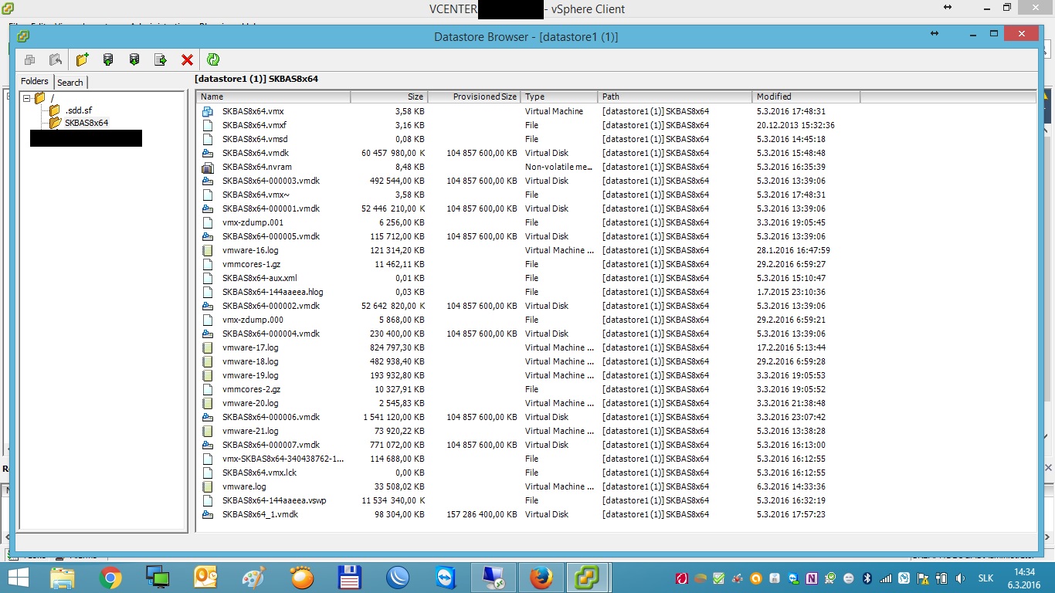Click the volume icon in the system tray

pyautogui.click(x=960, y=578)
